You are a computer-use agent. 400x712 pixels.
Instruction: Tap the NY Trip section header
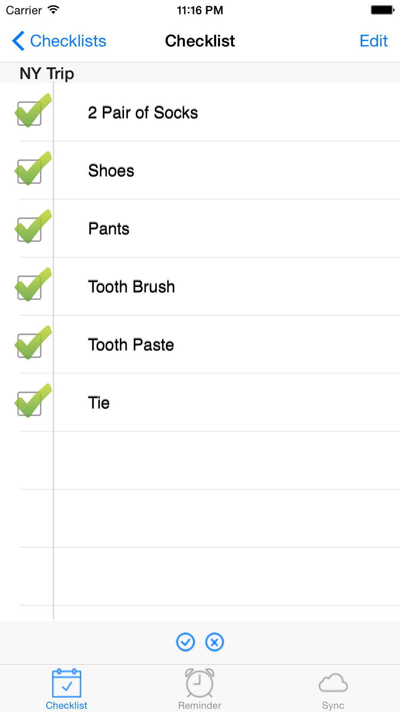(200, 73)
